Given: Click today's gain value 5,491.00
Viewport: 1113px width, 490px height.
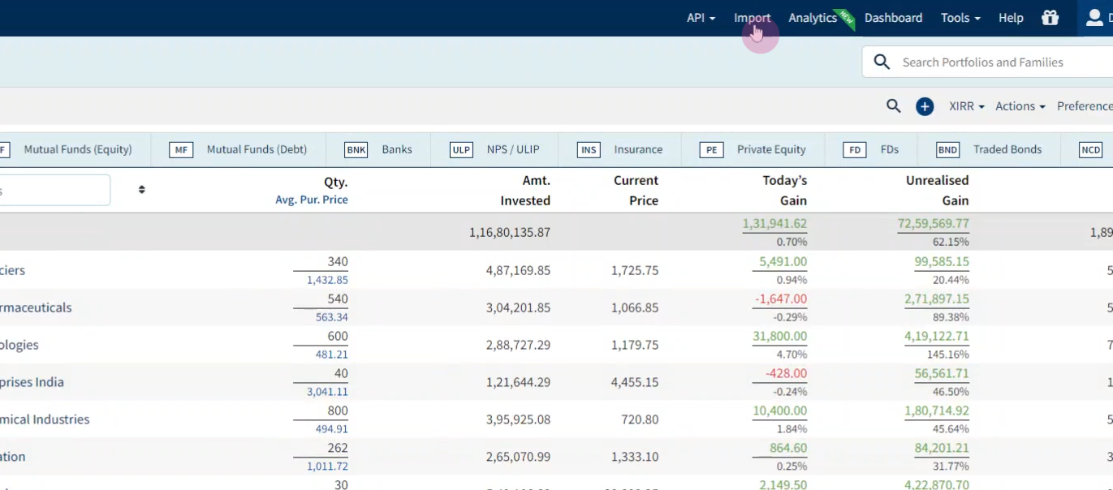Looking at the screenshot, I should pyautogui.click(x=783, y=262).
